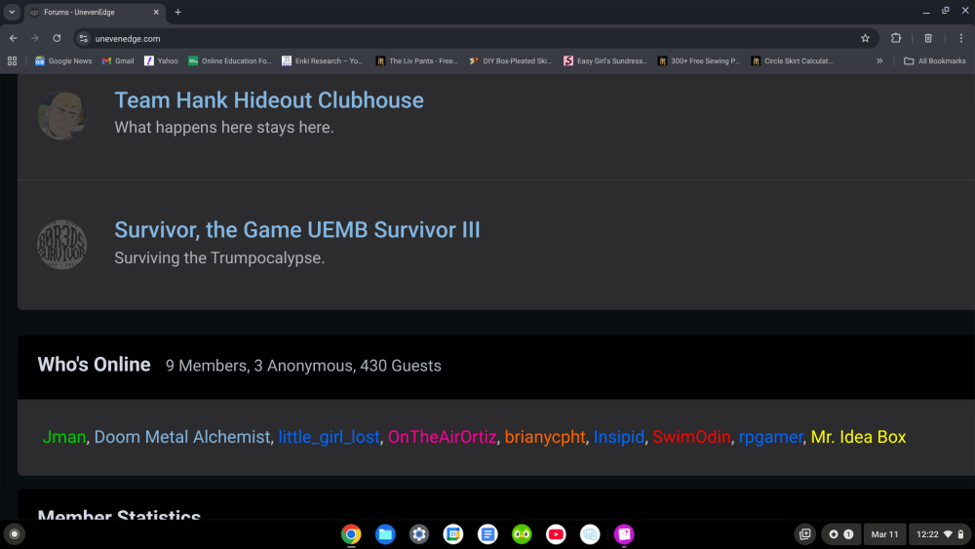This screenshot has width=975, height=549.
Task: Open the Chrome three-dot menu
Action: pos(960,38)
